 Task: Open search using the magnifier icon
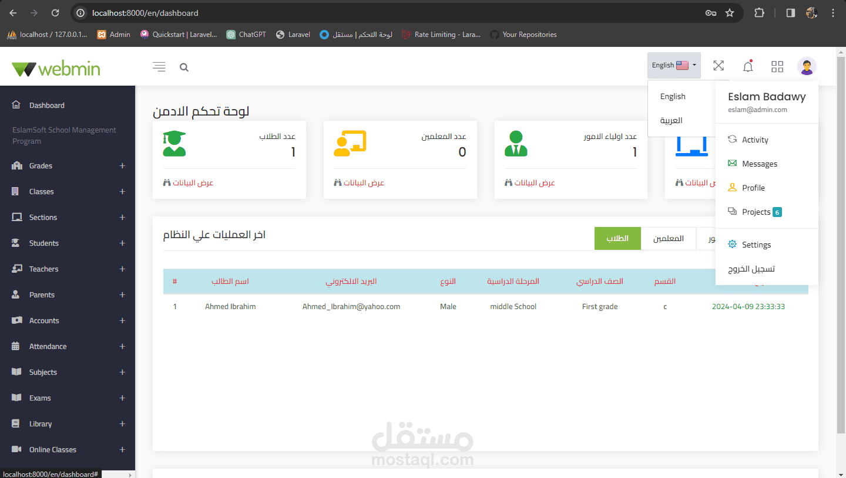tap(184, 67)
